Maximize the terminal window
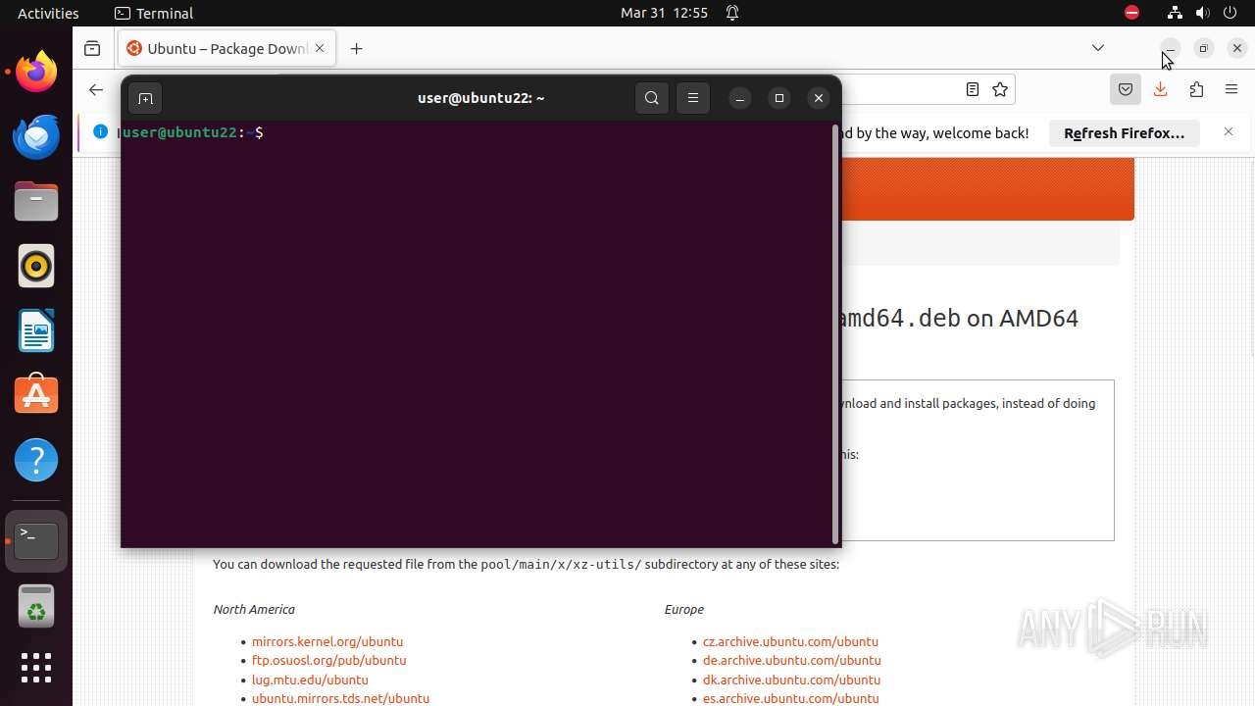The width and height of the screenshot is (1255, 706). 779,98
